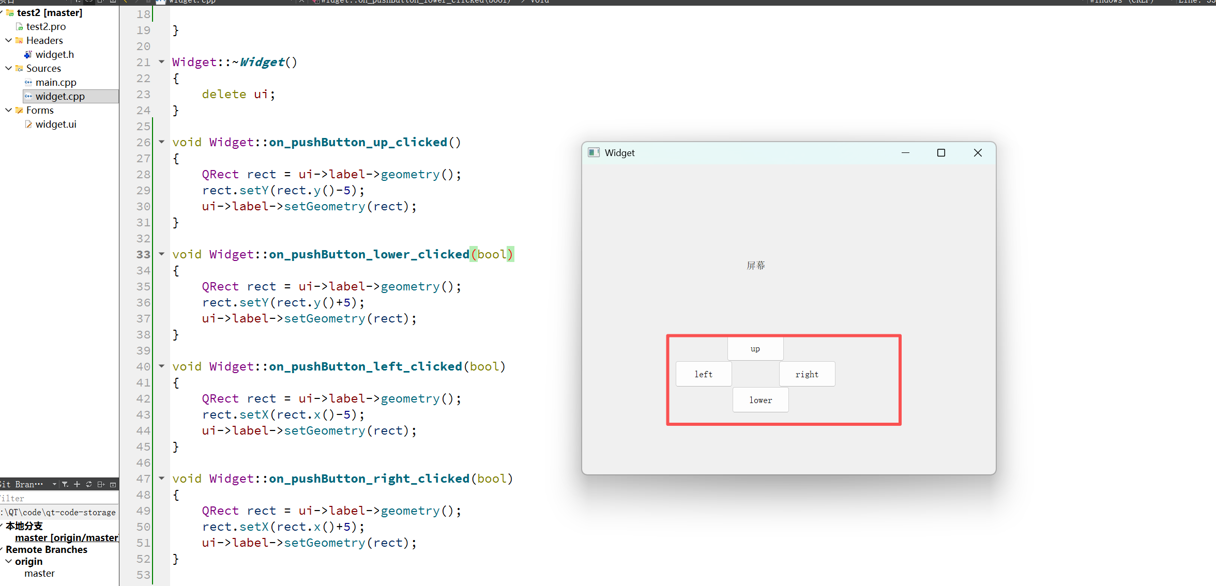Click line number 33 in the gutter
Image resolution: width=1216 pixels, height=586 pixels.
(x=143, y=254)
